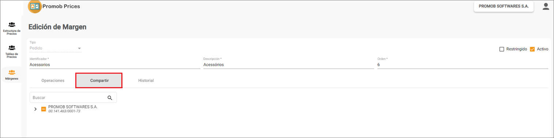Image resolution: width=554 pixels, height=138 pixels.
Task: Click the Identificador field with Acessorios
Action: (x=115, y=65)
